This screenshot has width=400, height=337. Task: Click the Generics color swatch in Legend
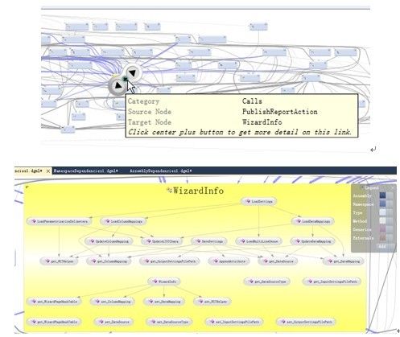coord(383,229)
